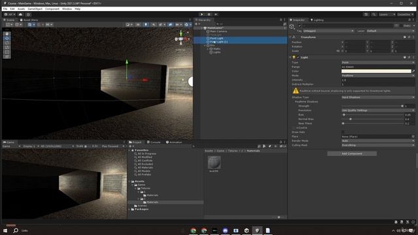
Task: Toggle the GameObject active checkbox in Inspector
Action: point(300,25)
